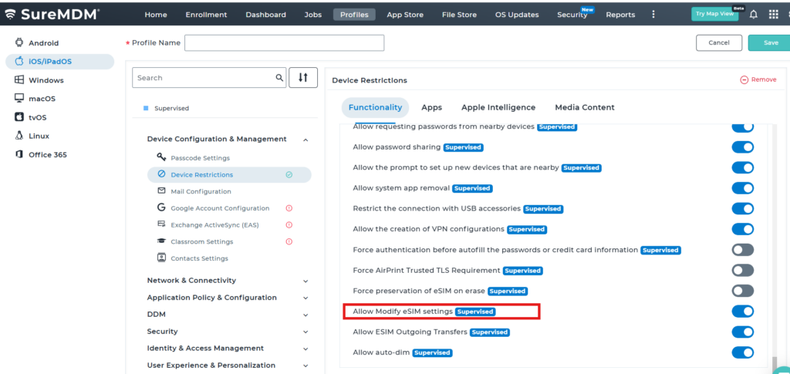
Task: Enable Force preservation of eSIM on erase
Action: (743, 291)
